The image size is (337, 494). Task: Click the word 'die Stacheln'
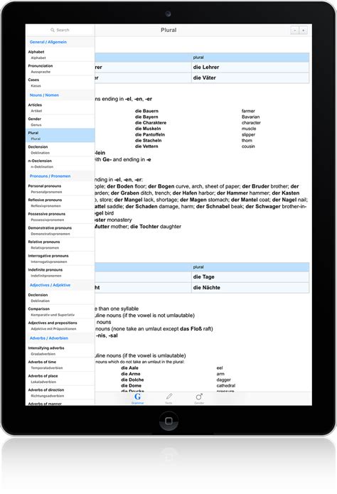click(148, 141)
